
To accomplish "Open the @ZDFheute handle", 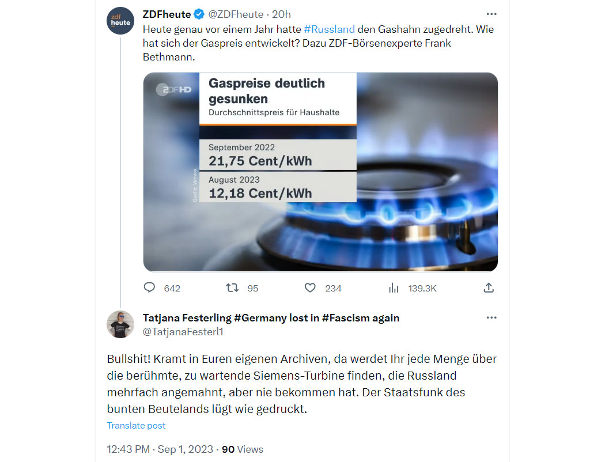I will (236, 14).
